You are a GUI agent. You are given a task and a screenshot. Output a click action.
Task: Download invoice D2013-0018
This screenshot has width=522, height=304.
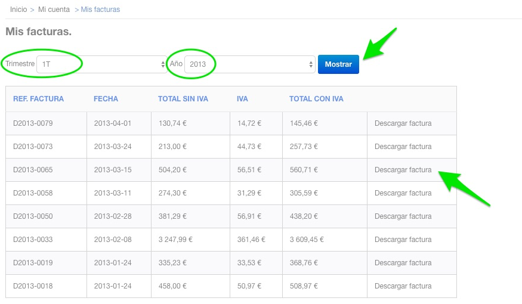tap(403, 286)
